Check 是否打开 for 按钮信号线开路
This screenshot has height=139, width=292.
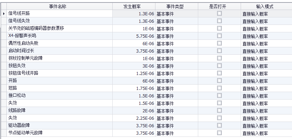tap(219, 73)
